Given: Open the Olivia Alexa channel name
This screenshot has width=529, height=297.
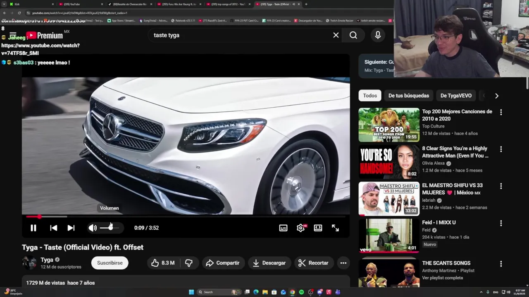Looking at the screenshot, I should tap(433, 163).
